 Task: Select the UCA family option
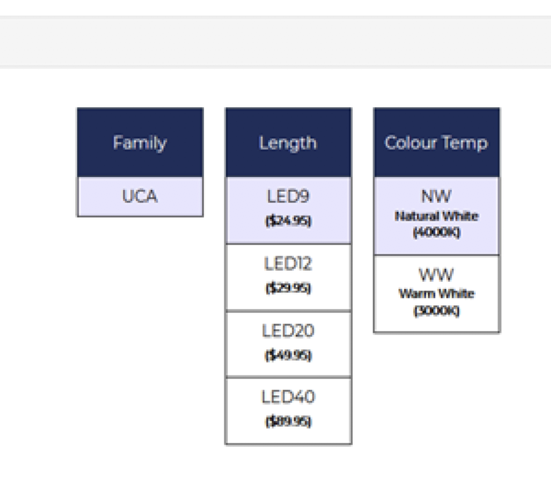tap(140, 196)
